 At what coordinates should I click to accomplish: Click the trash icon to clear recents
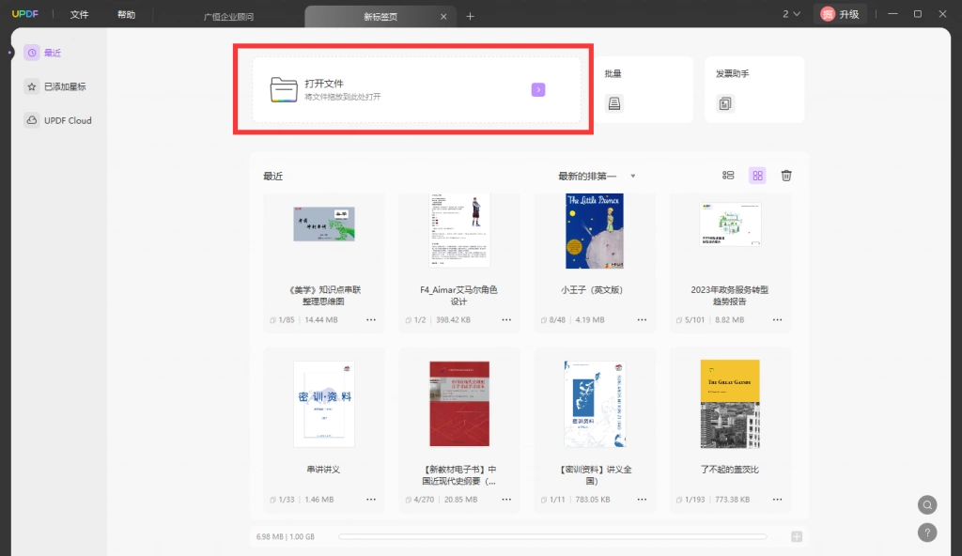click(786, 176)
